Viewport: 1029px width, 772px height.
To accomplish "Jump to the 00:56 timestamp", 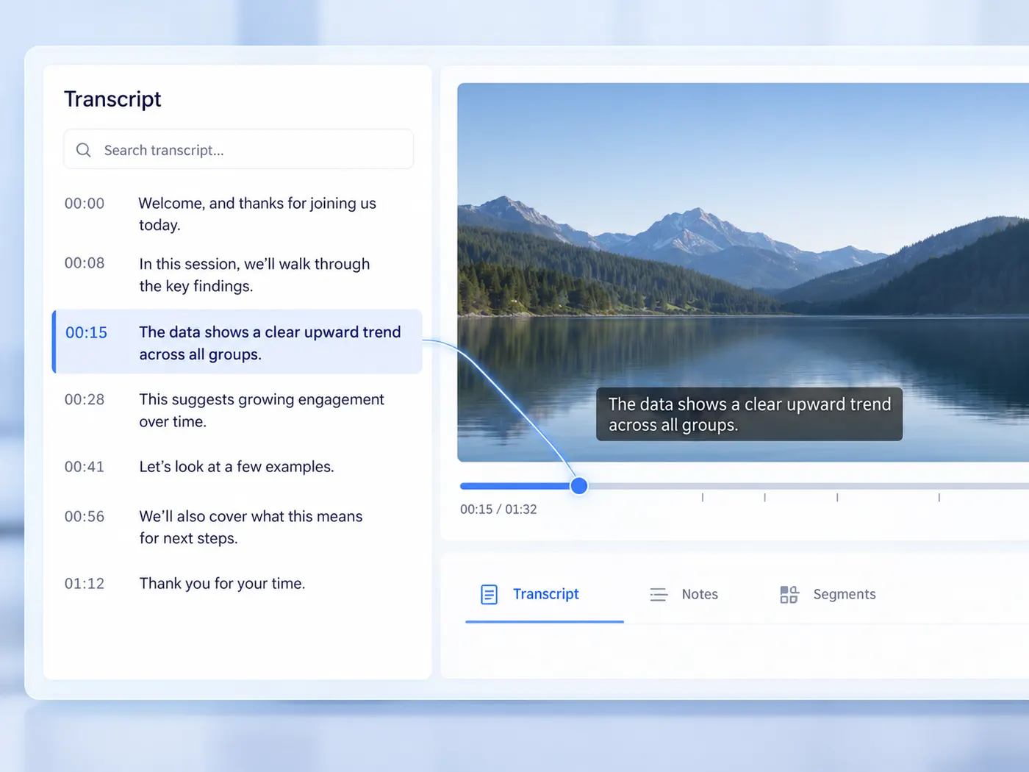I will [x=85, y=517].
